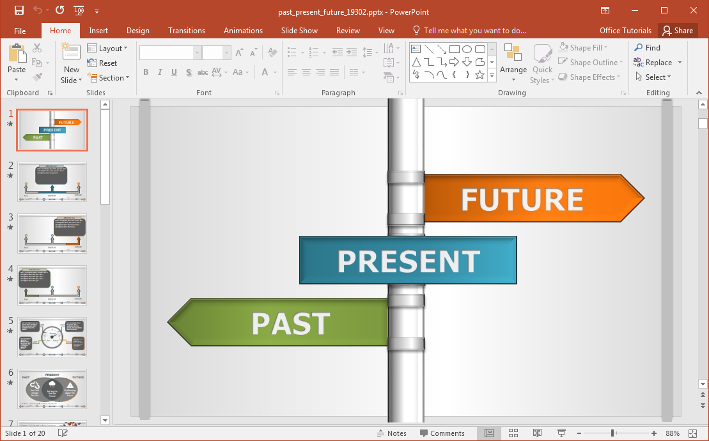Click the Share button

(x=678, y=31)
